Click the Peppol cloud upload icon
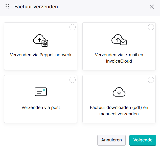Screen dimensions: 160x149 40,40
